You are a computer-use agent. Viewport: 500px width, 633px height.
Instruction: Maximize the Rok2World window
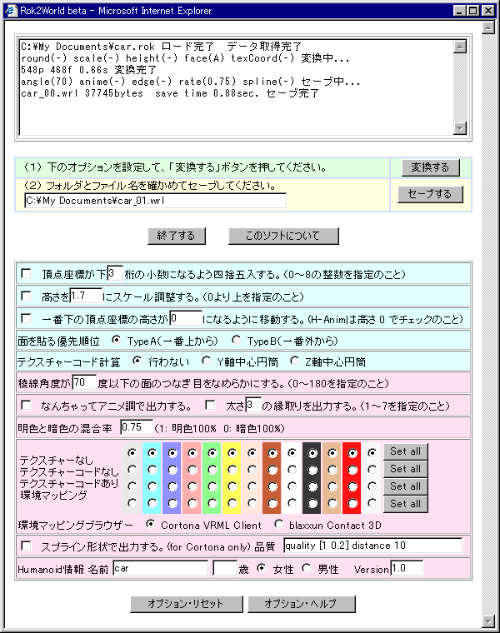click(473, 11)
